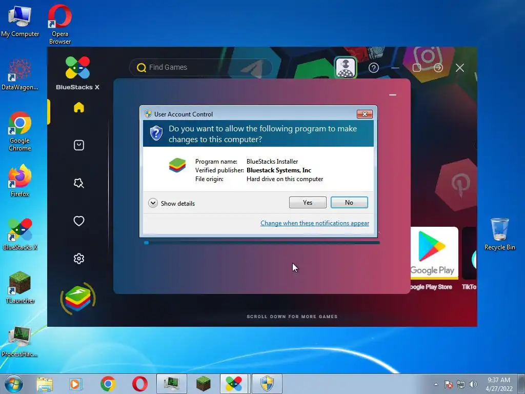The height and width of the screenshot is (394, 525).
Task: Click into the Find Games search field
Action: coord(201,67)
